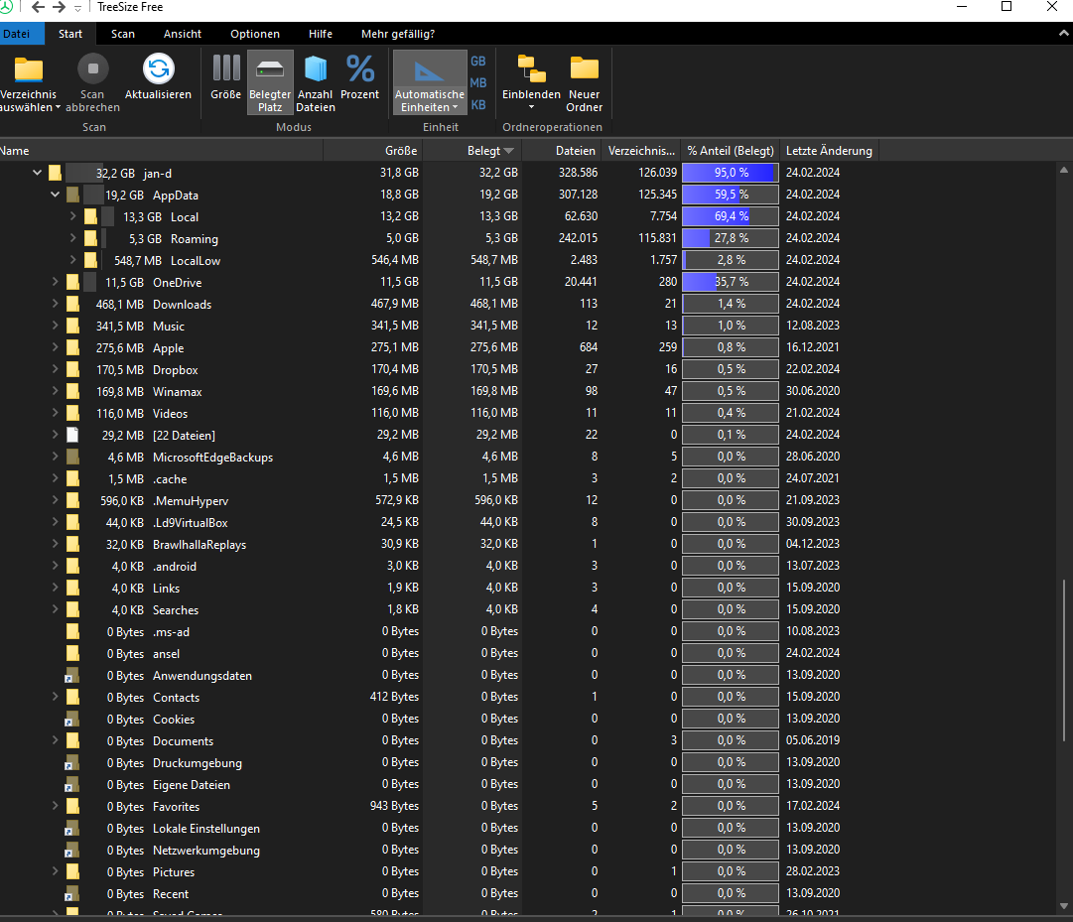The image size is (1073, 922).
Task: Click the BrawlhallaReplays folder icon
Action: point(72,545)
